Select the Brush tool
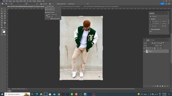 click(5, 14)
